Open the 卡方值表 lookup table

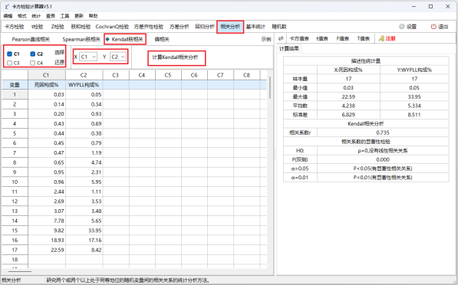tap(299, 38)
